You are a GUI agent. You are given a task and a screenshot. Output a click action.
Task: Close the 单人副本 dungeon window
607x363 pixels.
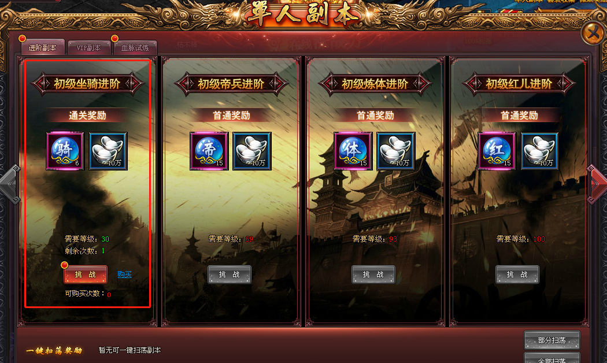[x=593, y=34]
